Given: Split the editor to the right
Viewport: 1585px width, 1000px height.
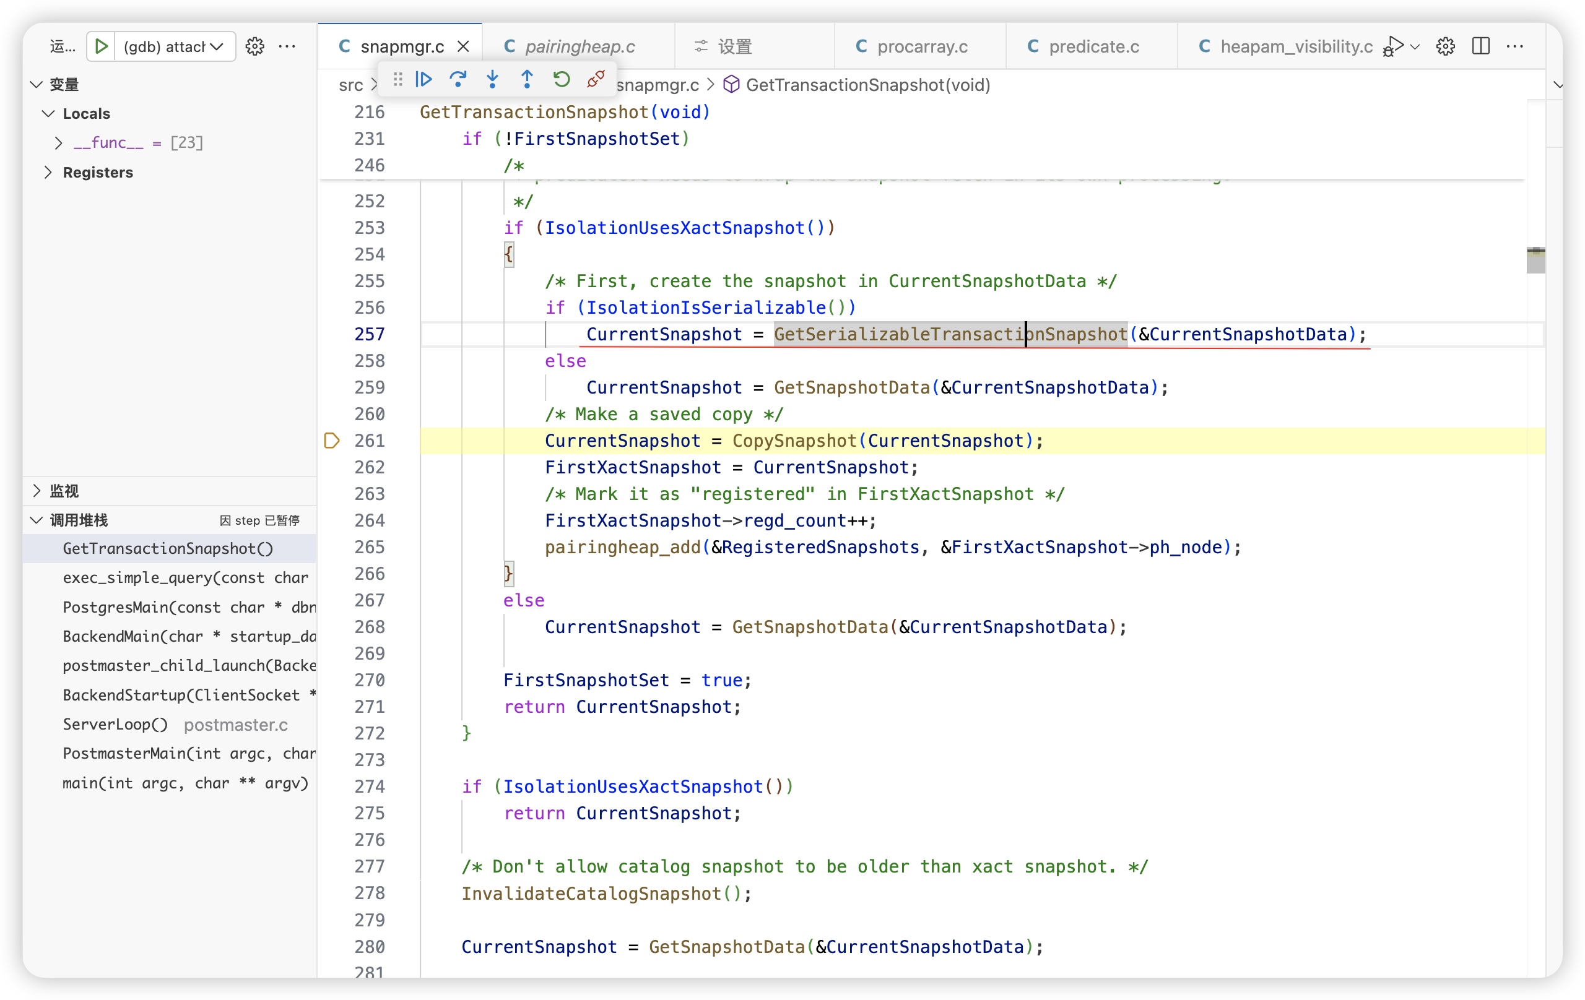Looking at the screenshot, I should click(x=1480, y=46).
